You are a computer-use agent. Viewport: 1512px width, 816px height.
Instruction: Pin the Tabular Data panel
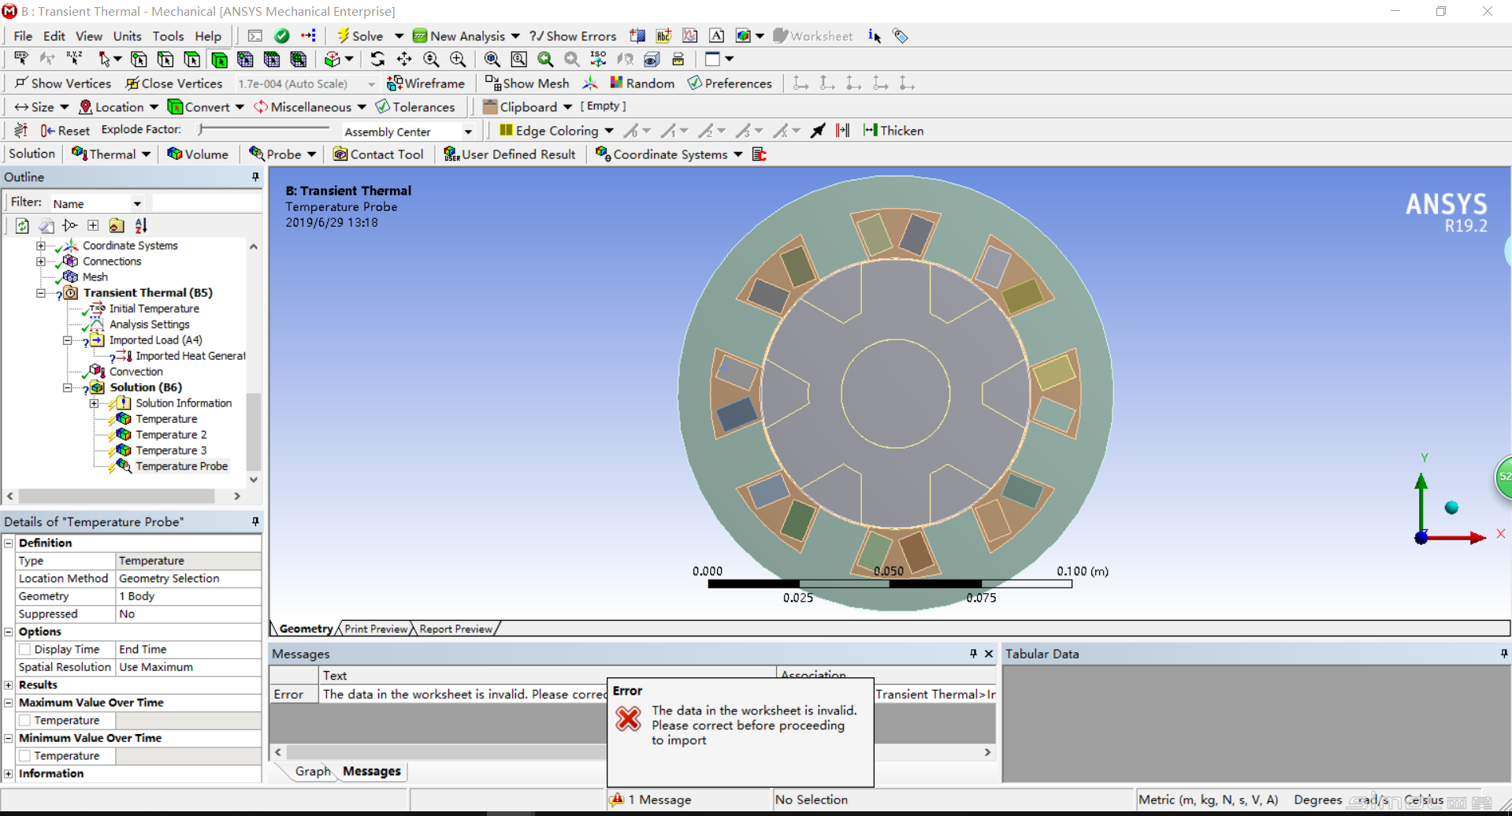click(x=1504, y=654)
